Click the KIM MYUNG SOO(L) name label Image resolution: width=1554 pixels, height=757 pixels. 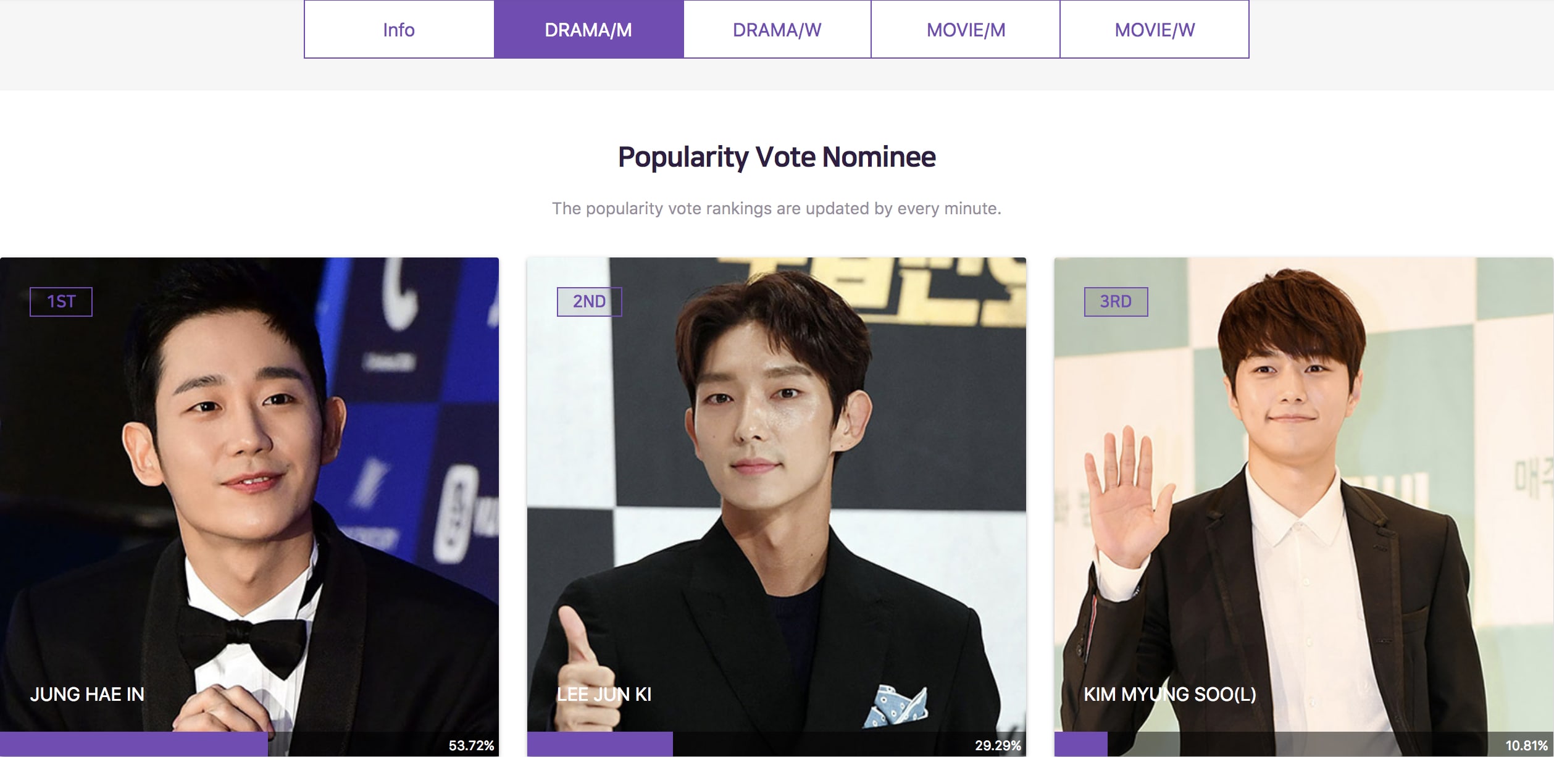(1170, 694)
